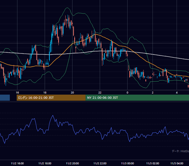Click the 11/3 02:00 date label

153,163
